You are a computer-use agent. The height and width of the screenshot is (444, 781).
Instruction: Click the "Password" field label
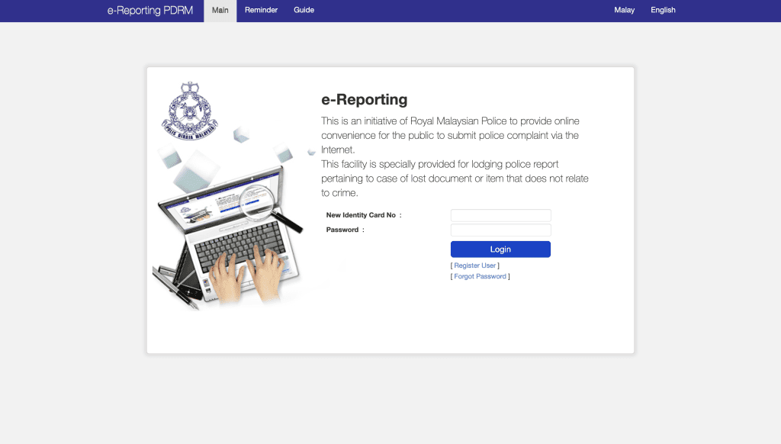pyautogui.click(x=342, y=230)
